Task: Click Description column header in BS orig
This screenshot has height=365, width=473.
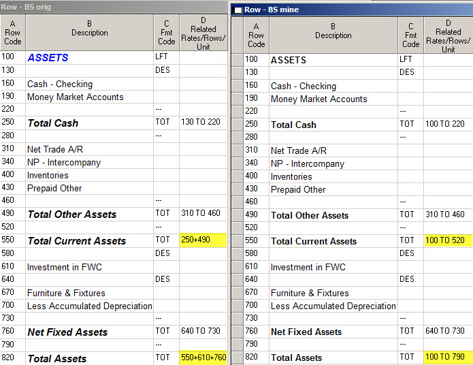Action: (90, 33)
